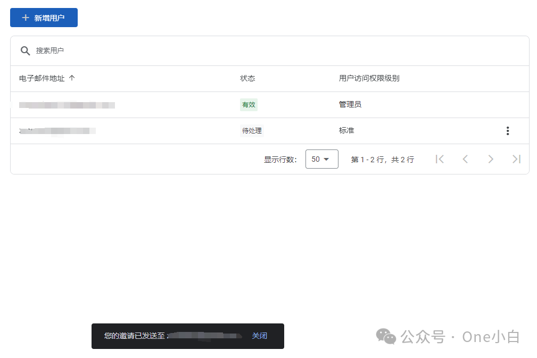The image size is (537, 358).
Task: Open the 显示行数 rows-per-page dropdown
Action: coord(321,159)
